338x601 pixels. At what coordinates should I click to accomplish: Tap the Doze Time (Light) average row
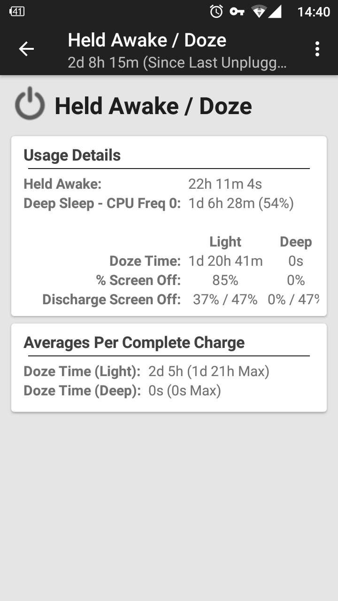[146, 372]
